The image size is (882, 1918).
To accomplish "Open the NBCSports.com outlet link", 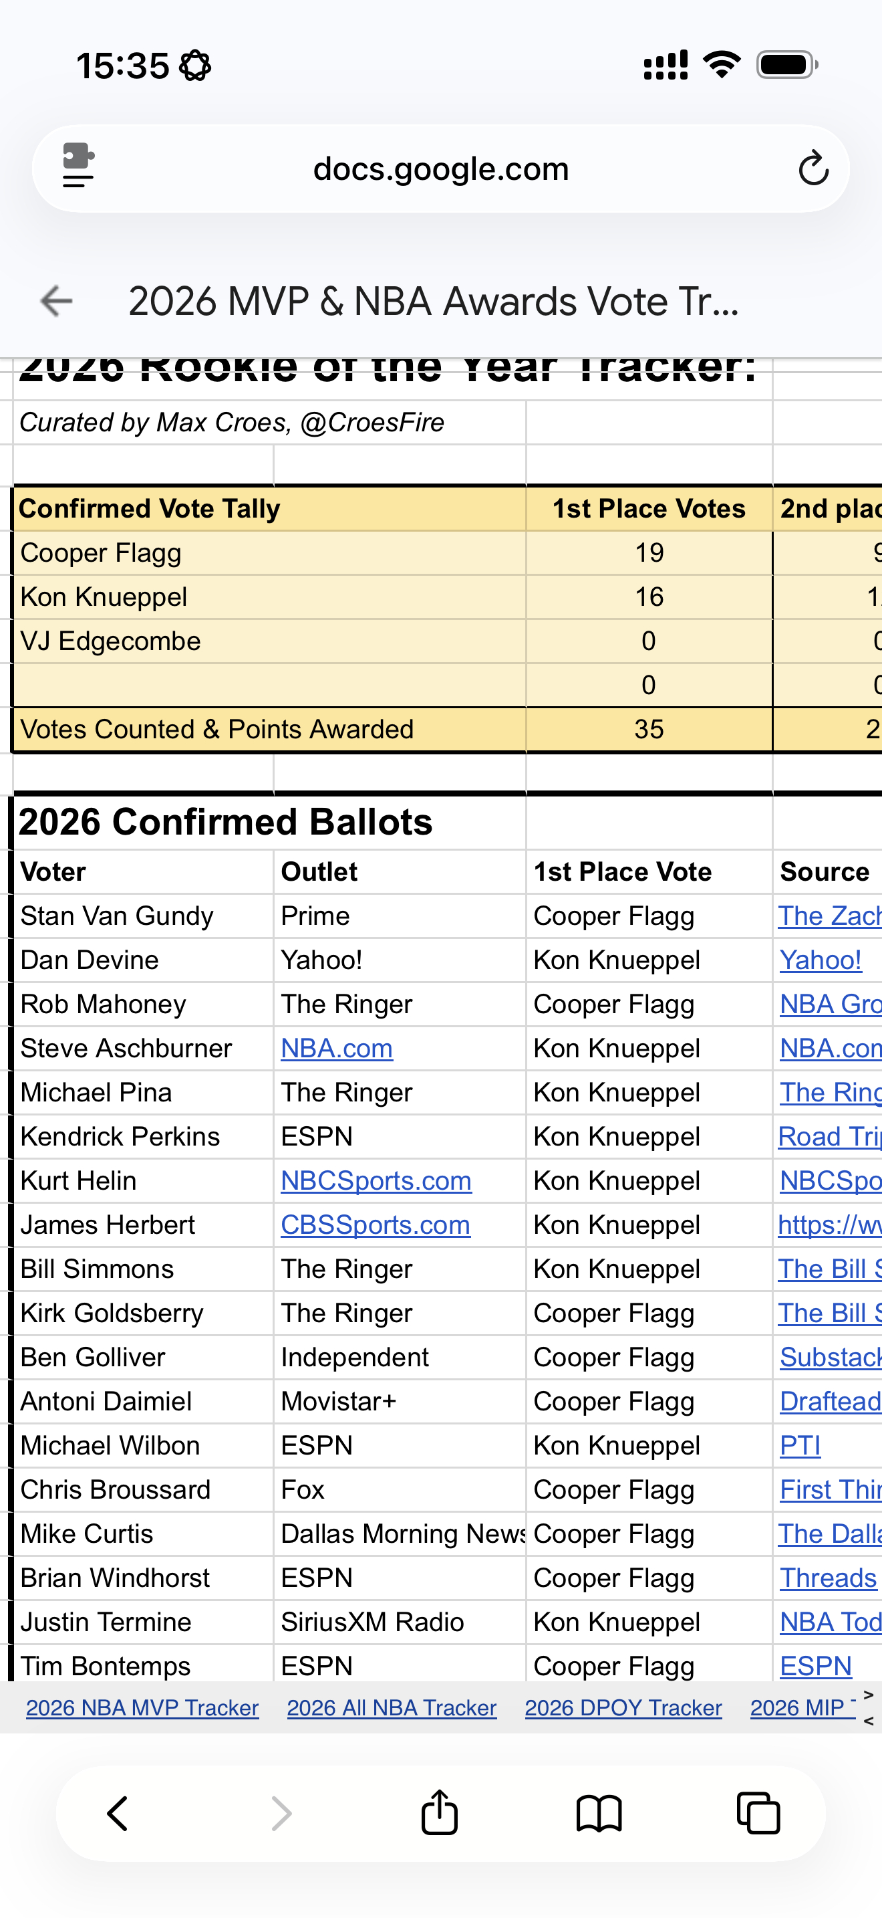I will click(x=376, y=1181).
